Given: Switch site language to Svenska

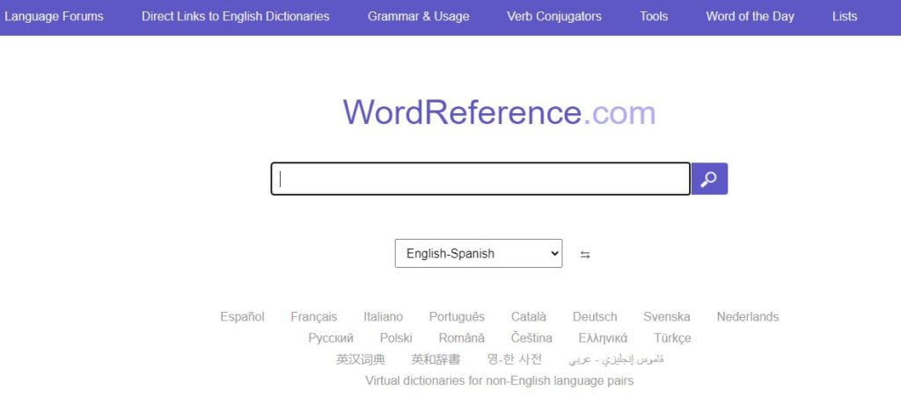Looking at the screenshot, I should (x=667, y=317).
